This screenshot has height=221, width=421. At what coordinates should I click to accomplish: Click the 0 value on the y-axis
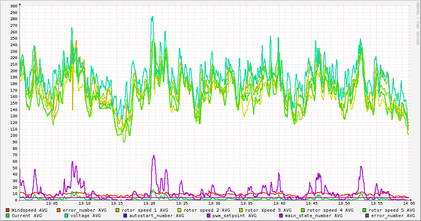(16, 200)
